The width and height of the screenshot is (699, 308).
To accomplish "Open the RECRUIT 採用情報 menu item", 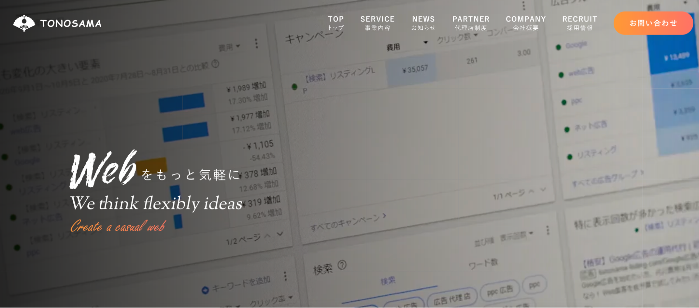I will point(579,23).
